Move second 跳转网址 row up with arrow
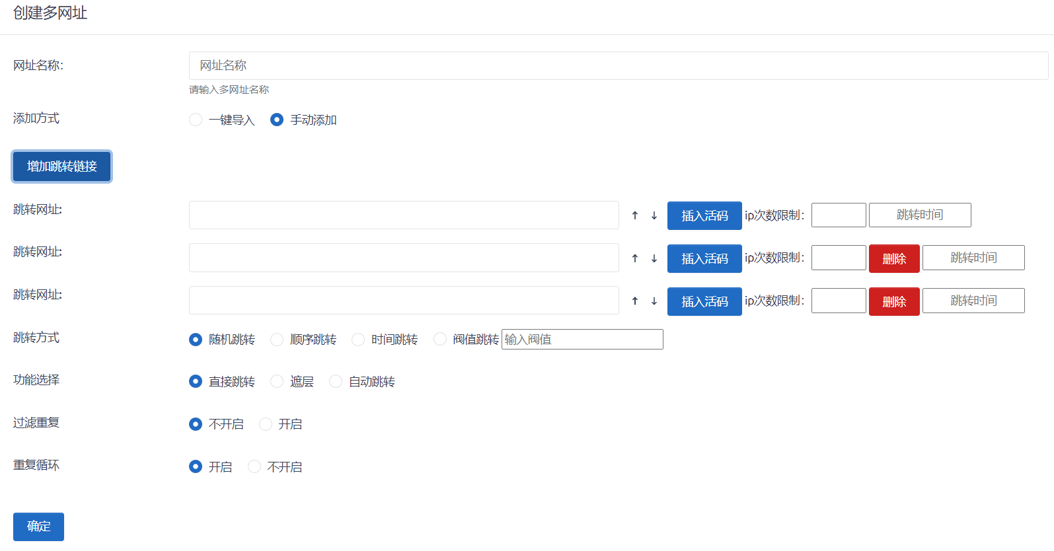Viewport: 1054px width, 551px height. [x=635, y=258]
